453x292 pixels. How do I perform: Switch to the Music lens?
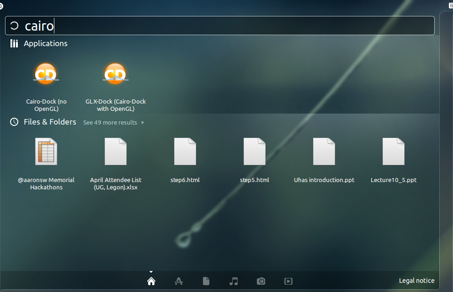pos(234,281)
